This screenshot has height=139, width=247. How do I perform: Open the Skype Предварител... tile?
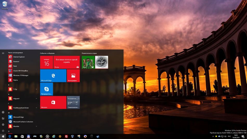coord(47,89)
